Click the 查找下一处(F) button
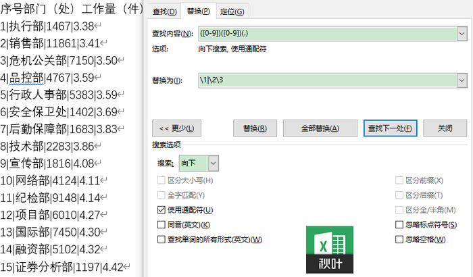473x277 pixels. pyautogui.click(x=391, y=128)
